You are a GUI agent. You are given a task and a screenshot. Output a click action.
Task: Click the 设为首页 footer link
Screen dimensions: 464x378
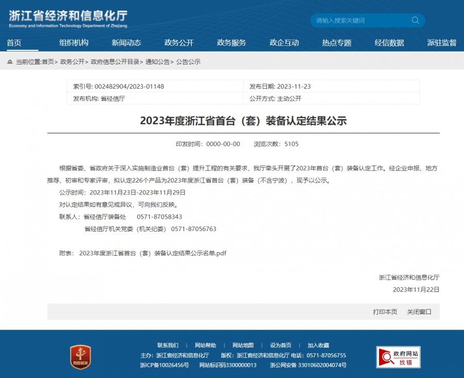click(280, 345)
